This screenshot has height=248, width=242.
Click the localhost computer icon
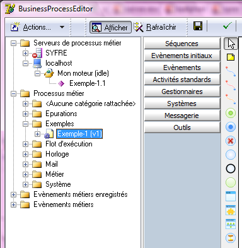click(x=37, y=63)
